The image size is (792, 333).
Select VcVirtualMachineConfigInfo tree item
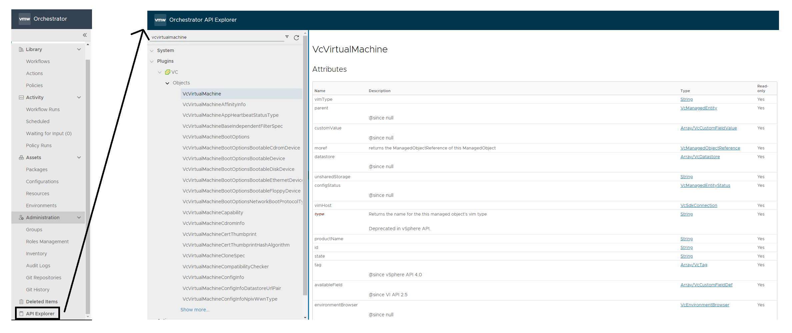[x=213, y=277]
